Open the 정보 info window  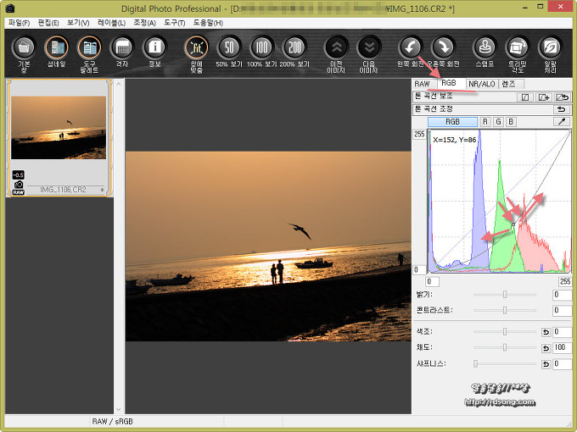[x=155, y=49]
